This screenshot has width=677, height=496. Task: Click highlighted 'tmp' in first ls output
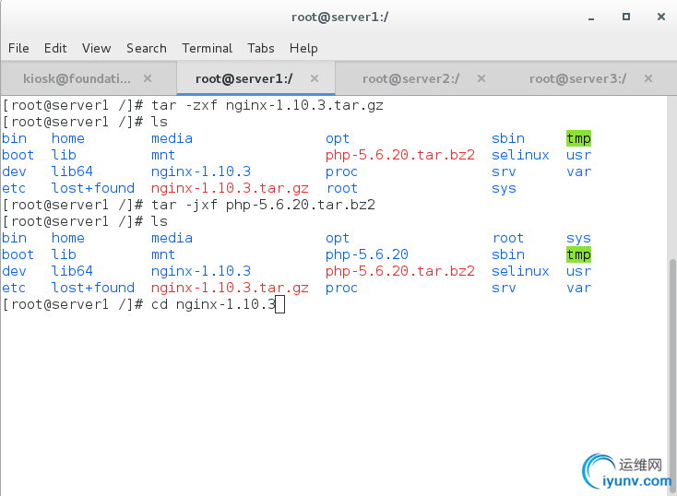(x=578, y=138)
